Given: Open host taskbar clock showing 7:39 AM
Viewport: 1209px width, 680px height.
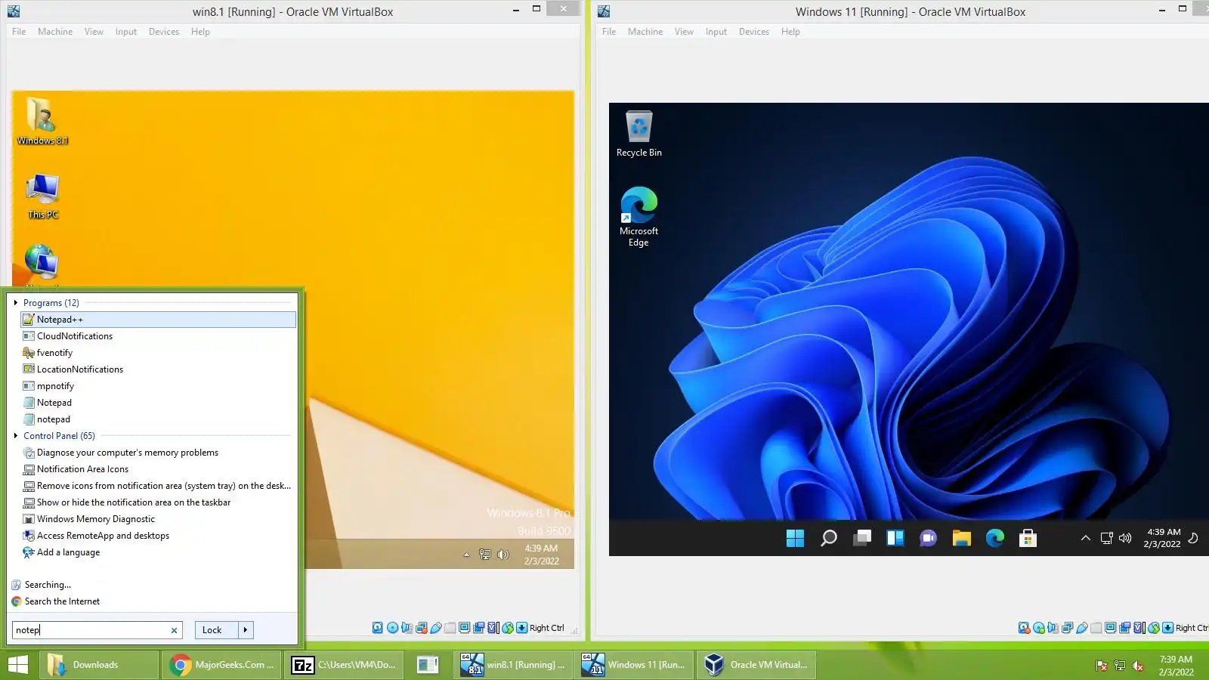Looking at the screenshot, I should (x=1176, y=666).
